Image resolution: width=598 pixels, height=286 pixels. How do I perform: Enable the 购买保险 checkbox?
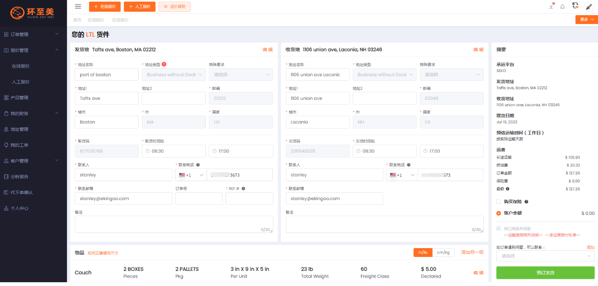coord(498,202)
